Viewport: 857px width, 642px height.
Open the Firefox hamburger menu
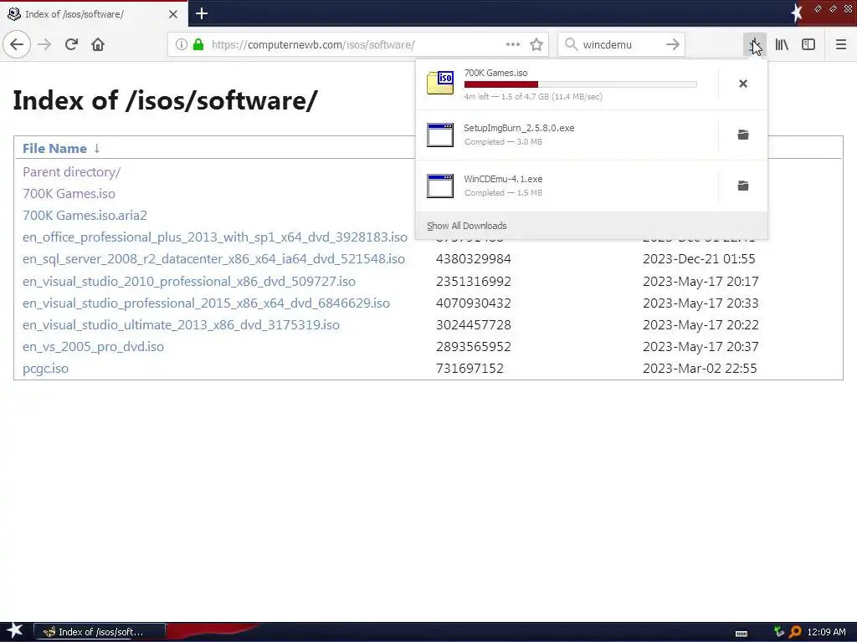click(x=840, y=44)
